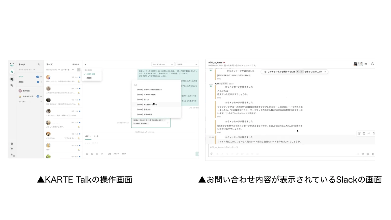Click the three-dot sort menu button in list header

(79, 70)
